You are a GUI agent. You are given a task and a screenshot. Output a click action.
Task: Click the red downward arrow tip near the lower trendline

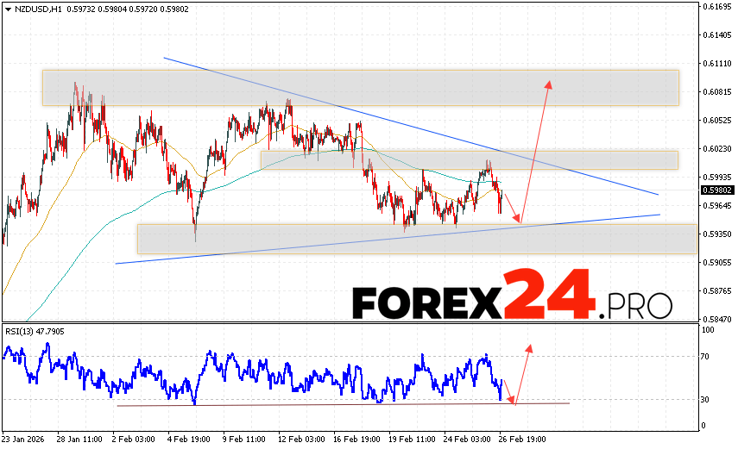point(520,221)
